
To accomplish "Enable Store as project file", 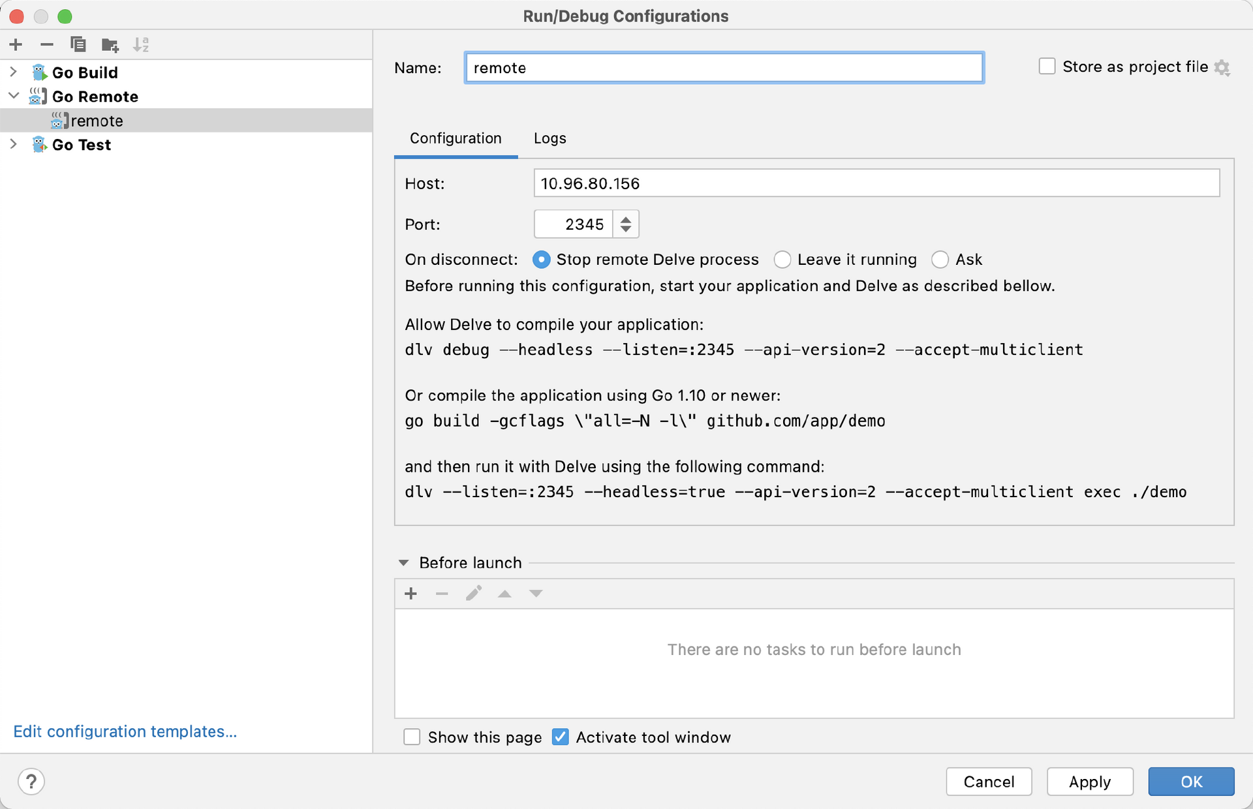I will click(1047, 67).
